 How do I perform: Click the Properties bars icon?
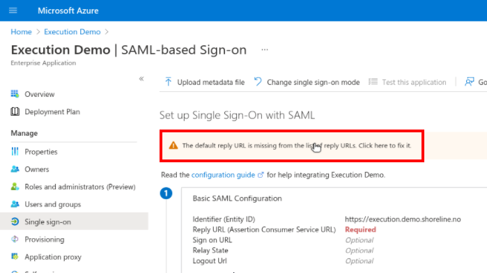tap(15, 152)
